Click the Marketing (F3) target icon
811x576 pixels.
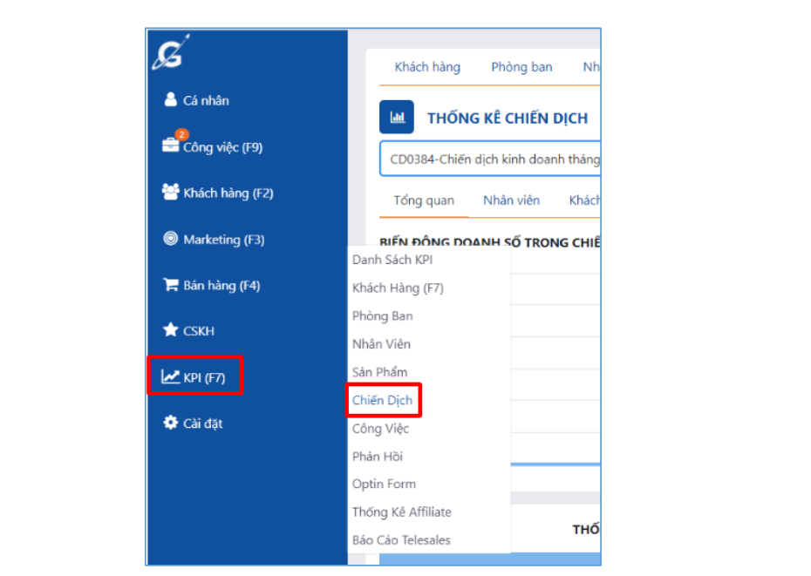(x=170, y=239)
